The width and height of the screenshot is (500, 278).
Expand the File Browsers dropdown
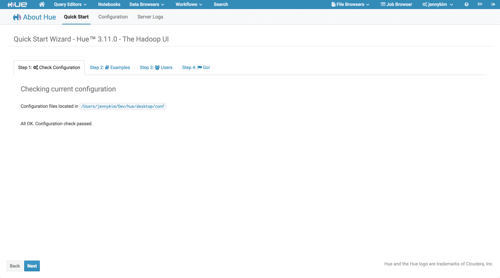(350, 4)
